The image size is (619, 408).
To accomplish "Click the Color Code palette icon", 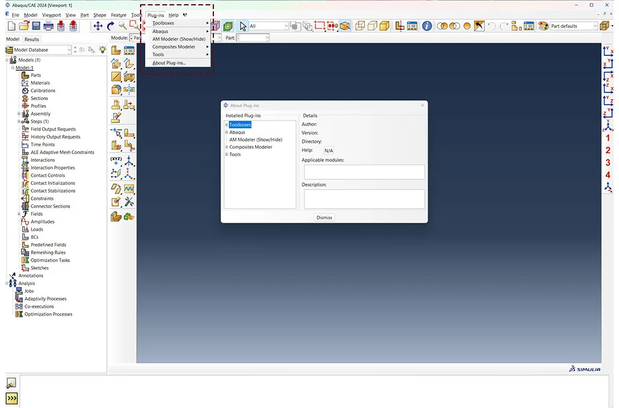I will (544, 26).
